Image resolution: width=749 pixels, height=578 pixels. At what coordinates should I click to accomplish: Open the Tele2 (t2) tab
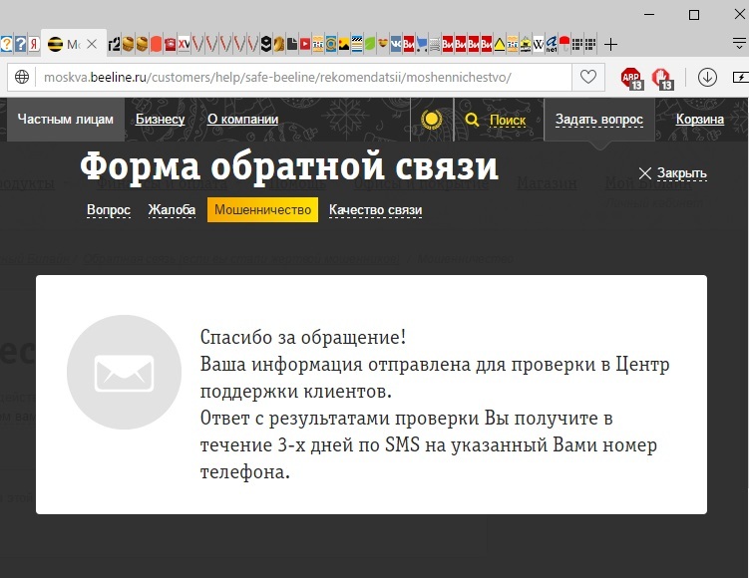coord(114,45)
